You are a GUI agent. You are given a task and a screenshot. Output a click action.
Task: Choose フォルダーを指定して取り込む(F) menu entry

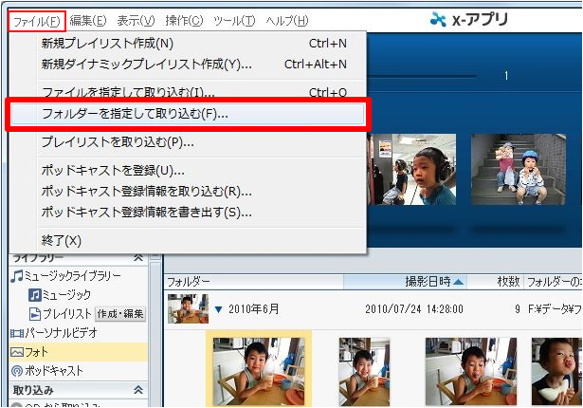click(x=135, y=114)
